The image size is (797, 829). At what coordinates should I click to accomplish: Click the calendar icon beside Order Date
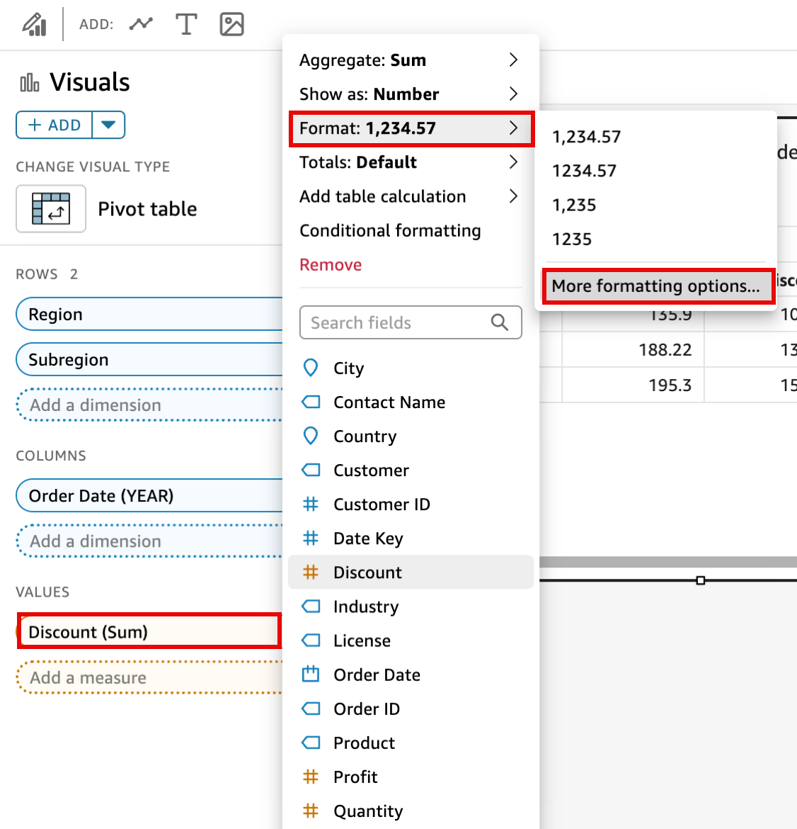(311, 674)
